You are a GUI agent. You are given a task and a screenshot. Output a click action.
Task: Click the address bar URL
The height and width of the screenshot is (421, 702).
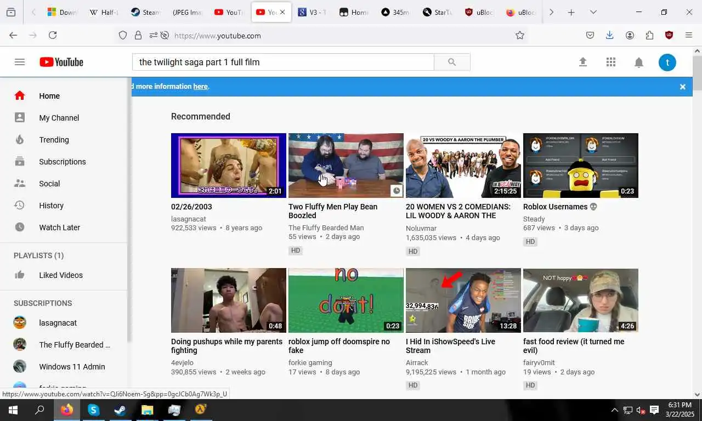[x=218, y=36]
